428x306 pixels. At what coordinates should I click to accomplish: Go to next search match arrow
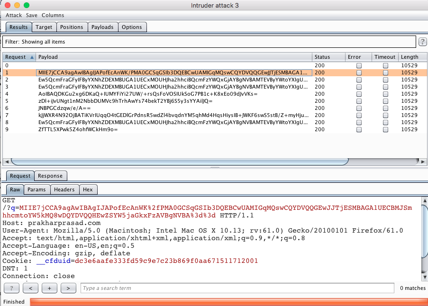[68, 288]
